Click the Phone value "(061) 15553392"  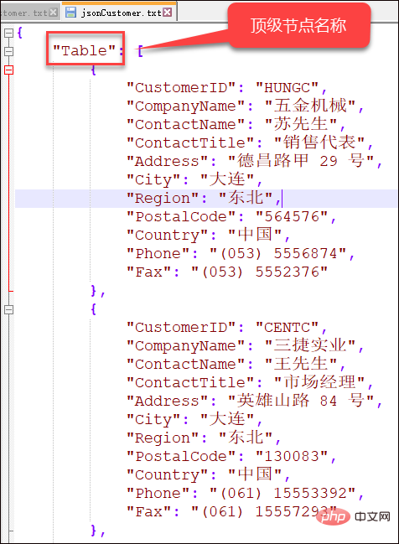tap(282, 493)
